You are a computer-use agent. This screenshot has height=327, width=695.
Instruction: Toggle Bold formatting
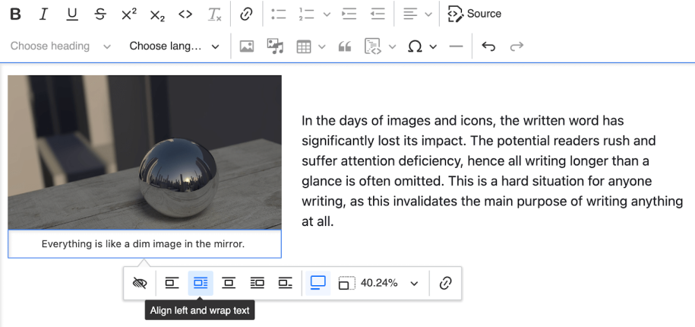click(15, 14)
